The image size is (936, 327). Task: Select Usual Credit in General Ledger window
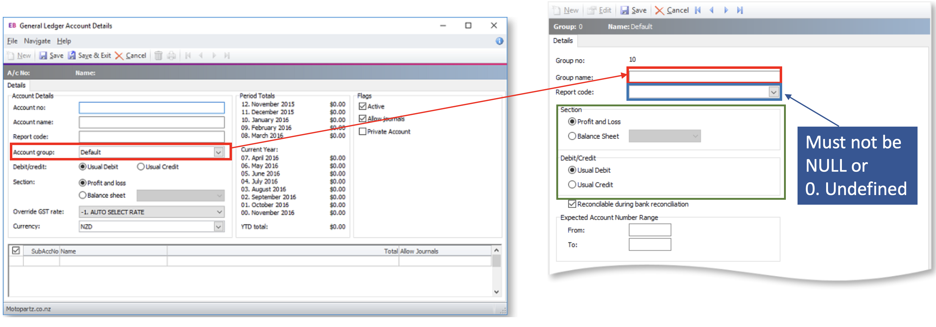[x=141, y=167]
